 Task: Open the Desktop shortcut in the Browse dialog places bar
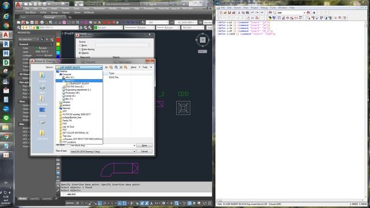(x=42, y=111)
